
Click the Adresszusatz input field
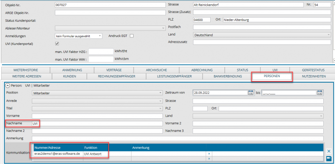[x=262, y=42]
